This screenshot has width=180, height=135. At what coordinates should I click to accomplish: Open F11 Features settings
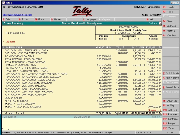click(170, 114)
